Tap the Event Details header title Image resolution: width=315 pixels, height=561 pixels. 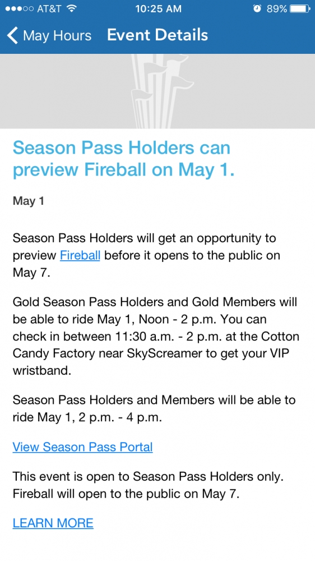pos(157,35)
